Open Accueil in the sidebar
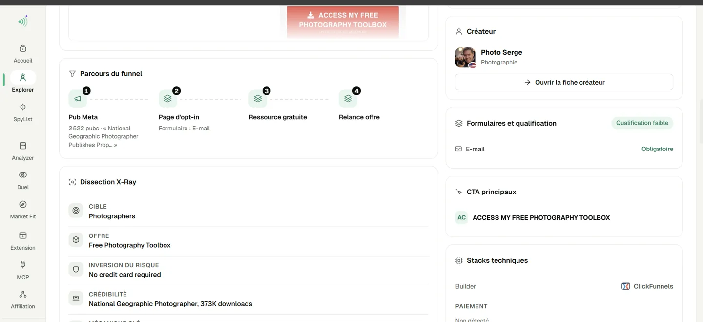The width and height of the screenshot is (703, 322). [x=23, y=54]
